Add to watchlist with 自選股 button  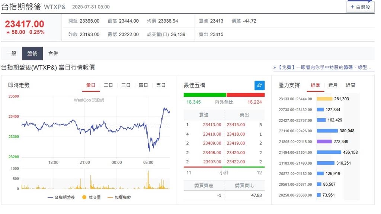point(360,7)
